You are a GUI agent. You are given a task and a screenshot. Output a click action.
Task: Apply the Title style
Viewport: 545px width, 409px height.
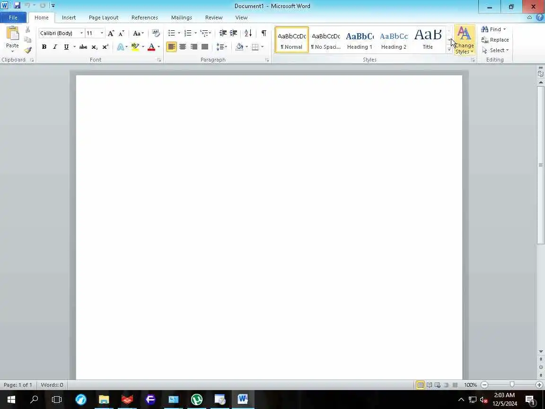click(428, 40)
